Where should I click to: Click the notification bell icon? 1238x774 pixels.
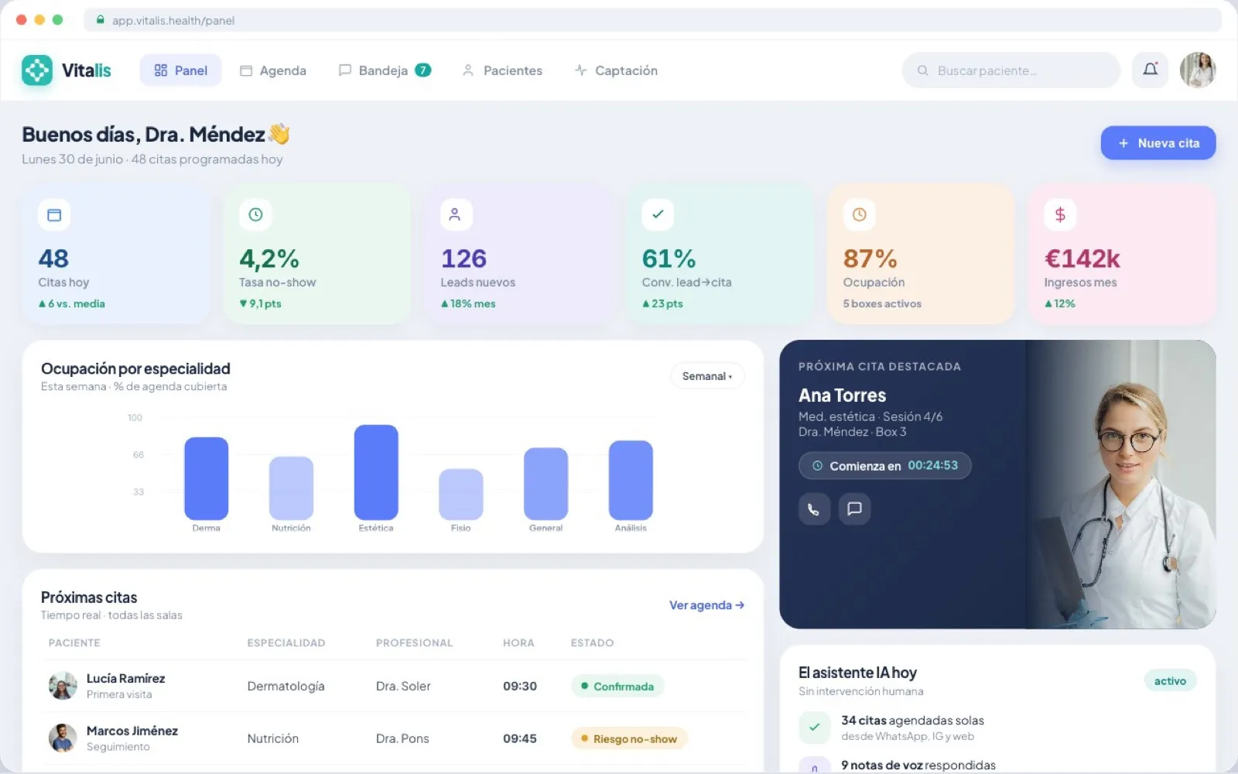(x=1150, y=70)
